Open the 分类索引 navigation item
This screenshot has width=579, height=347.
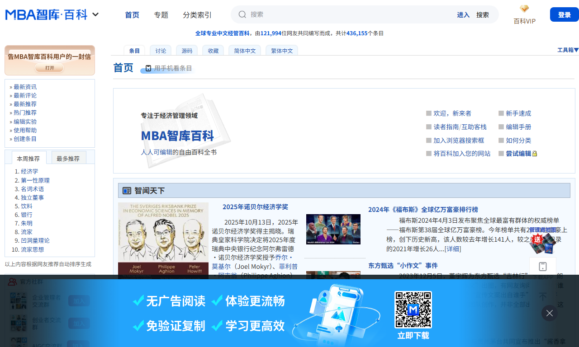pyautogui.click(x=197, y=15)
